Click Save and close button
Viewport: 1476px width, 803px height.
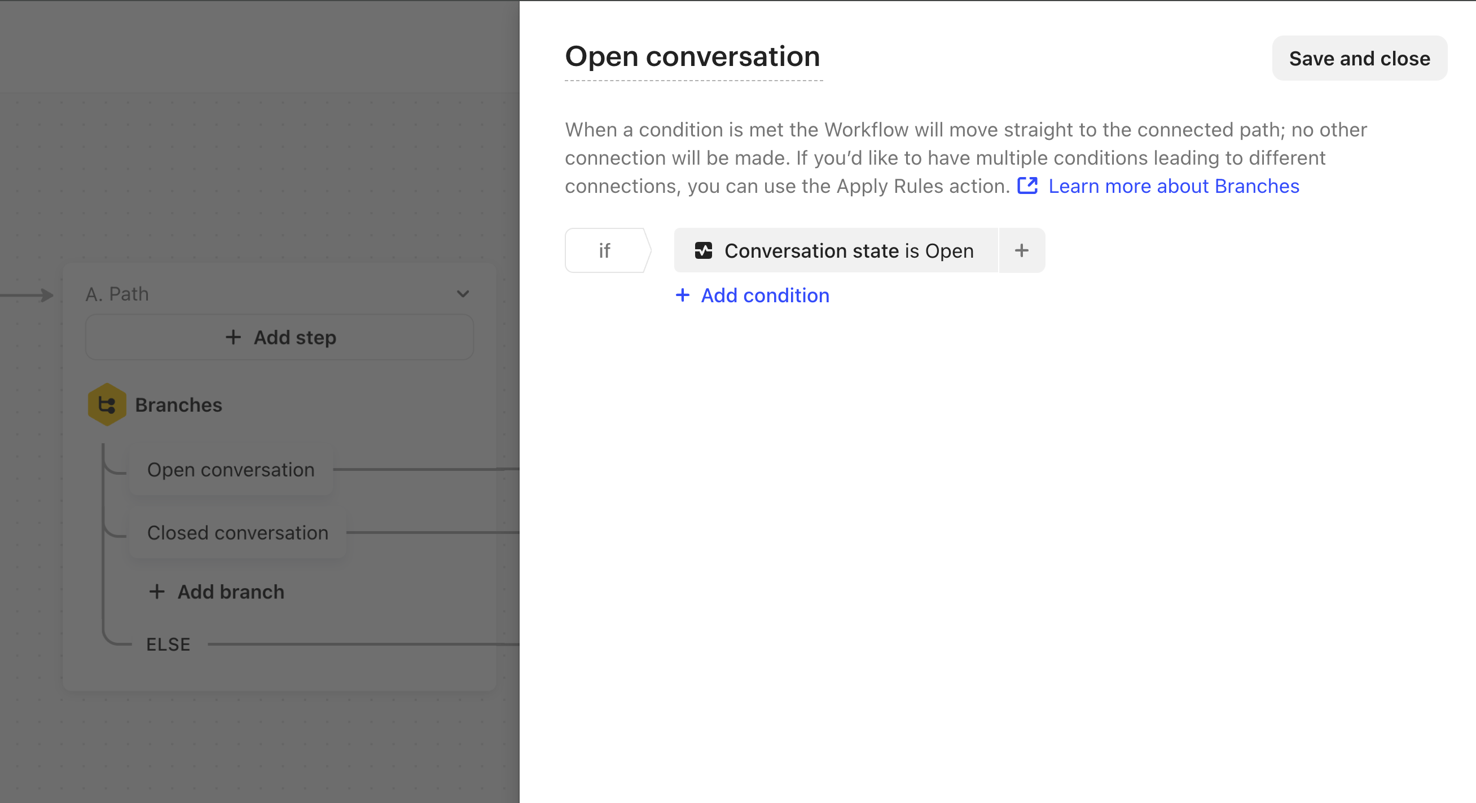click(x=1359, y=59)
